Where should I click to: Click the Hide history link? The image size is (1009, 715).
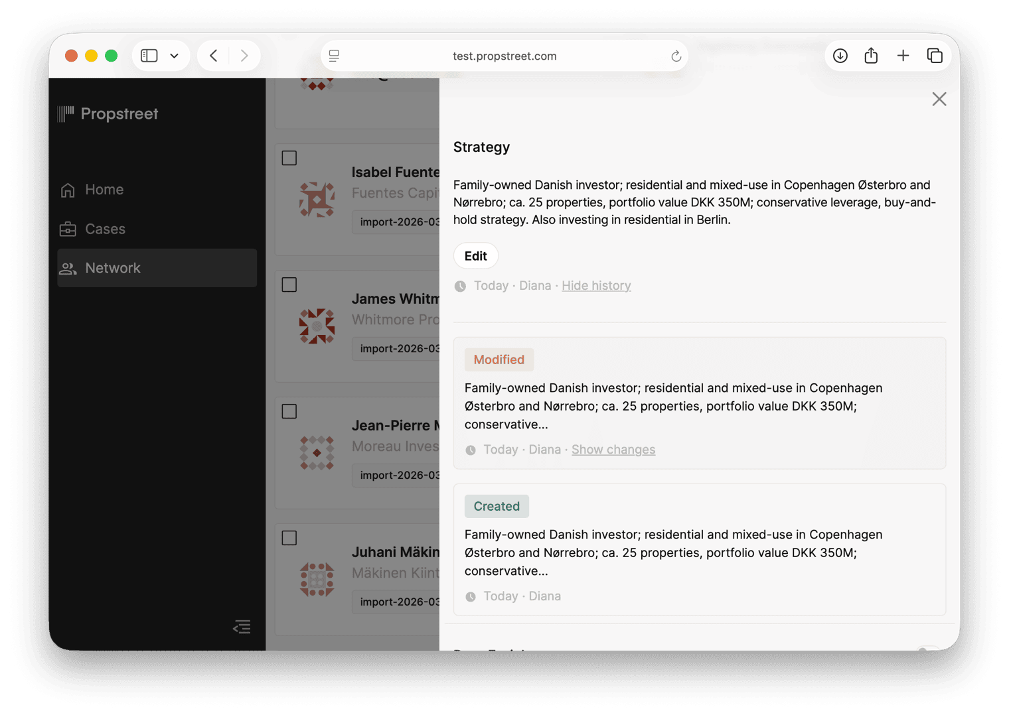pos(596,286)
